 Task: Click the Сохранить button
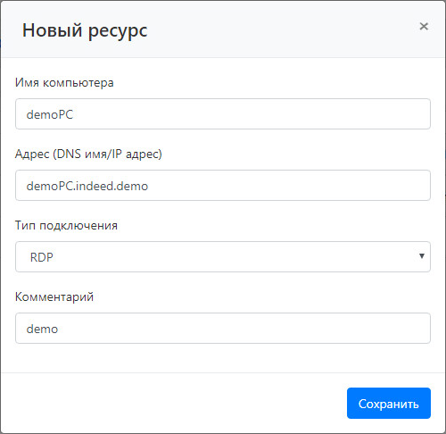coord(389,403)
